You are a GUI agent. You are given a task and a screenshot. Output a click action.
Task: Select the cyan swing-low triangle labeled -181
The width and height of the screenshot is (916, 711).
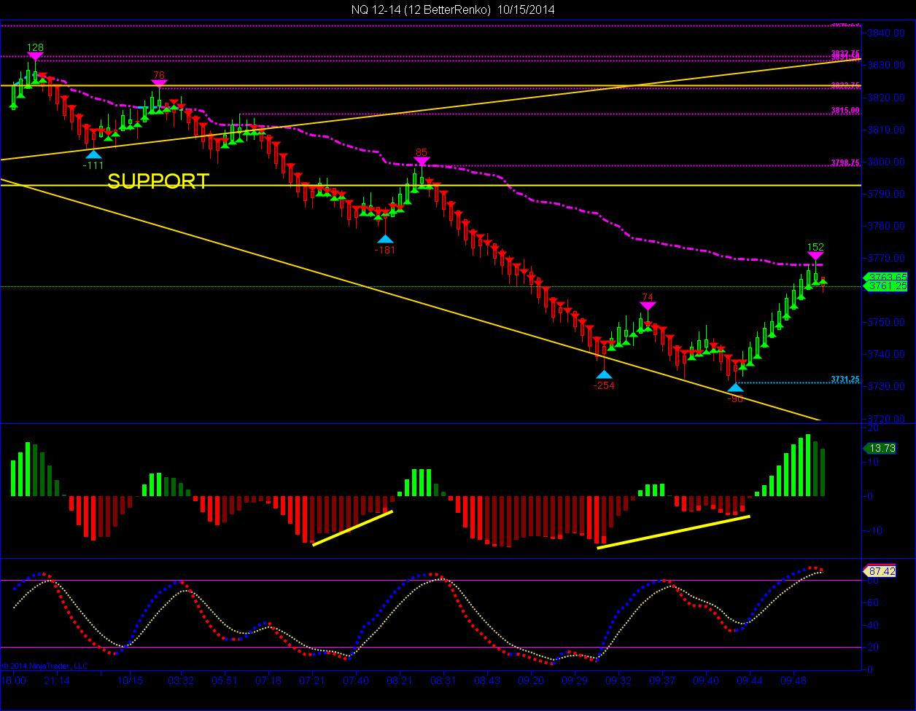pos(385,238)
